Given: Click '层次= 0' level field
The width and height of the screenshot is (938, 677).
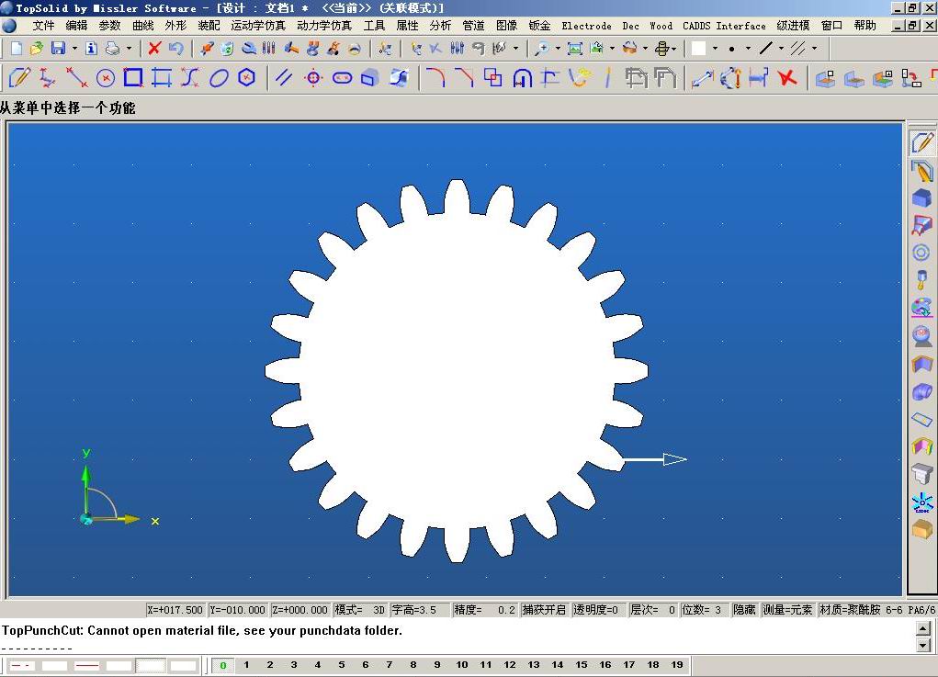Looking at the screenshot, I should 652,609.
